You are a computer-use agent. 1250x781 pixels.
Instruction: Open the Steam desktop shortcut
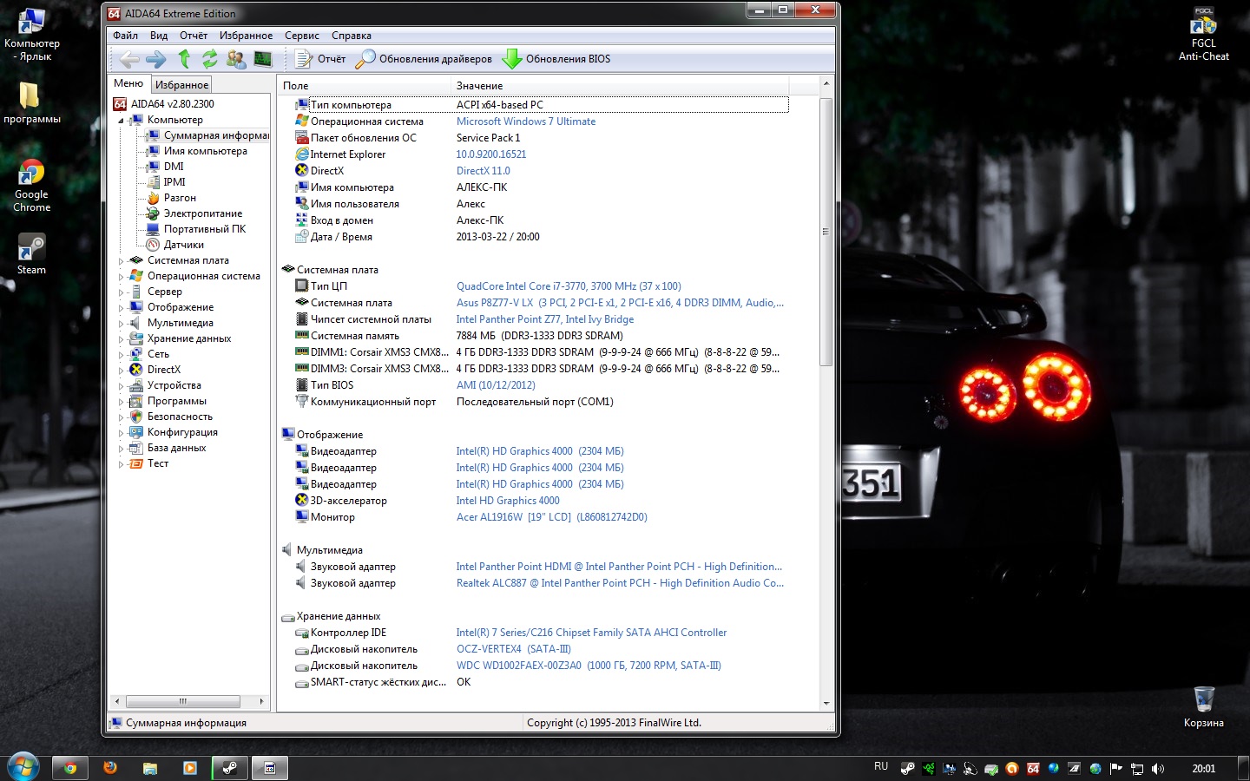[x=31, y=253]
